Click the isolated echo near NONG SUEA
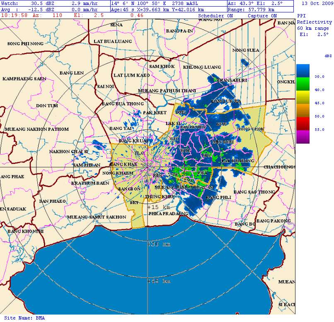 click(246, 63)
